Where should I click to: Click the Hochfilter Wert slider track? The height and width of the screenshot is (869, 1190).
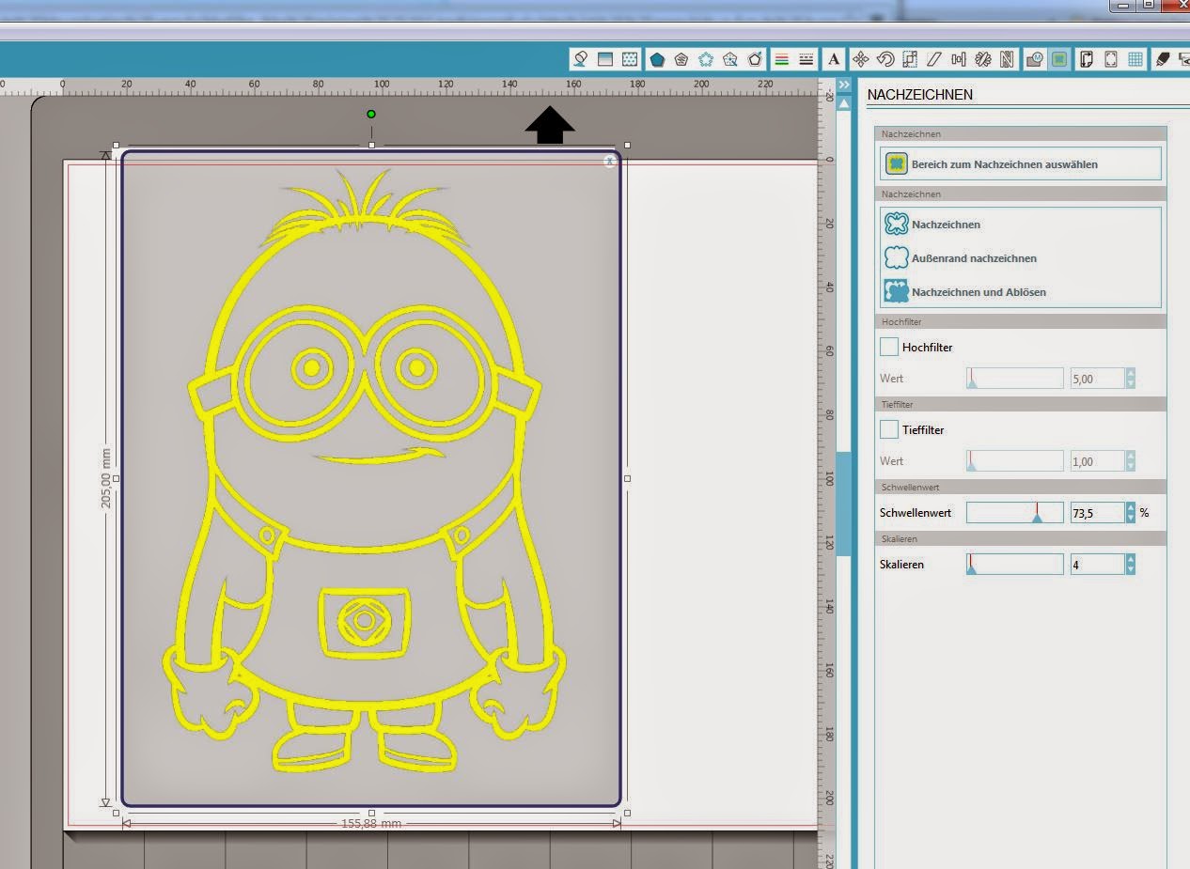pos(1015,379)
